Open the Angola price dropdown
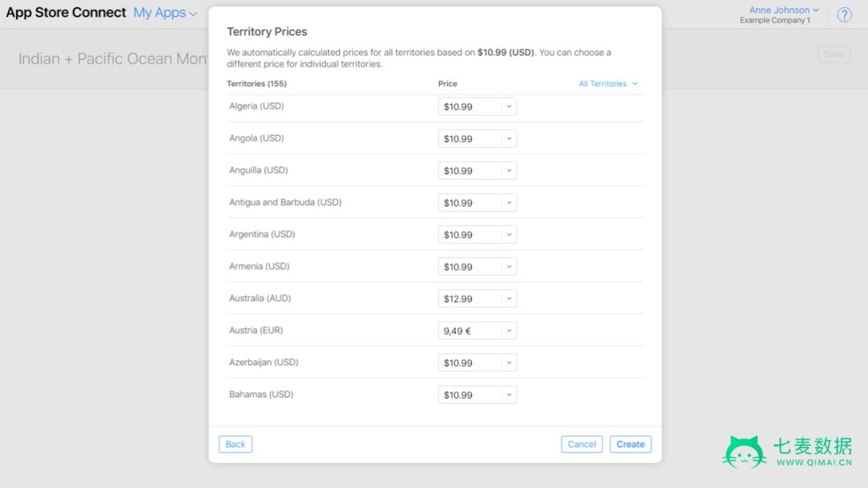The height and width of the screenshot is (488, 868). coord(477,138)
